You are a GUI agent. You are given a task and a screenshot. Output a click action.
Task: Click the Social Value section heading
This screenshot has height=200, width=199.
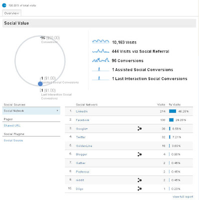tap(16, 23)
